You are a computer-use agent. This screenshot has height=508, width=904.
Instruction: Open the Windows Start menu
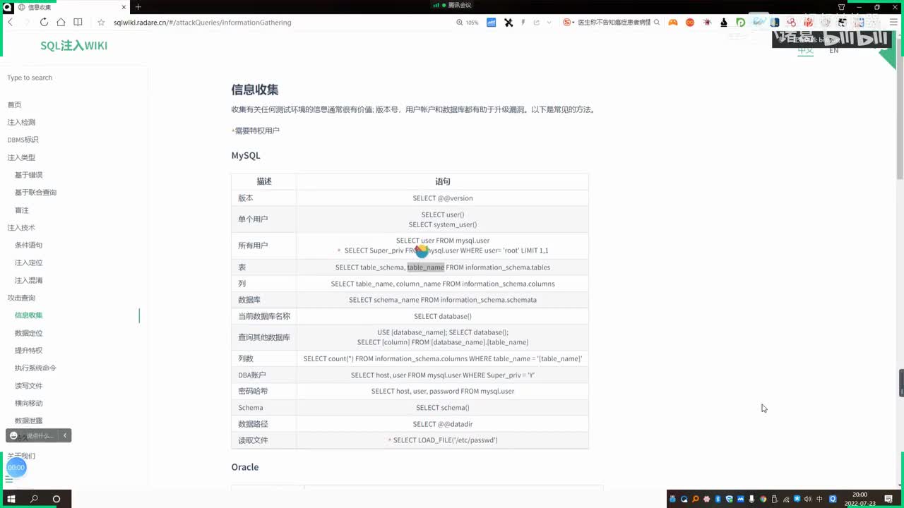point(11,499)
